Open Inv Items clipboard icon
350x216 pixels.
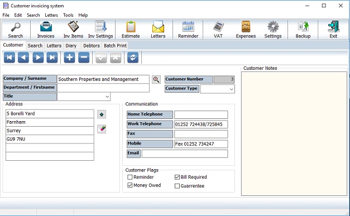pyautogui.click(x=73, y=30)
